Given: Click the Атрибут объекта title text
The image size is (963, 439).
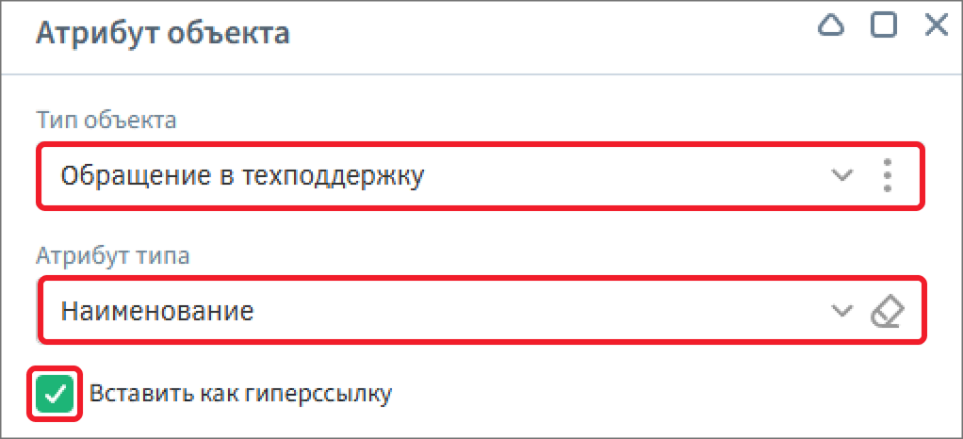Looking at the screenshot, I should pyautogui.click(x=163, y=33).
